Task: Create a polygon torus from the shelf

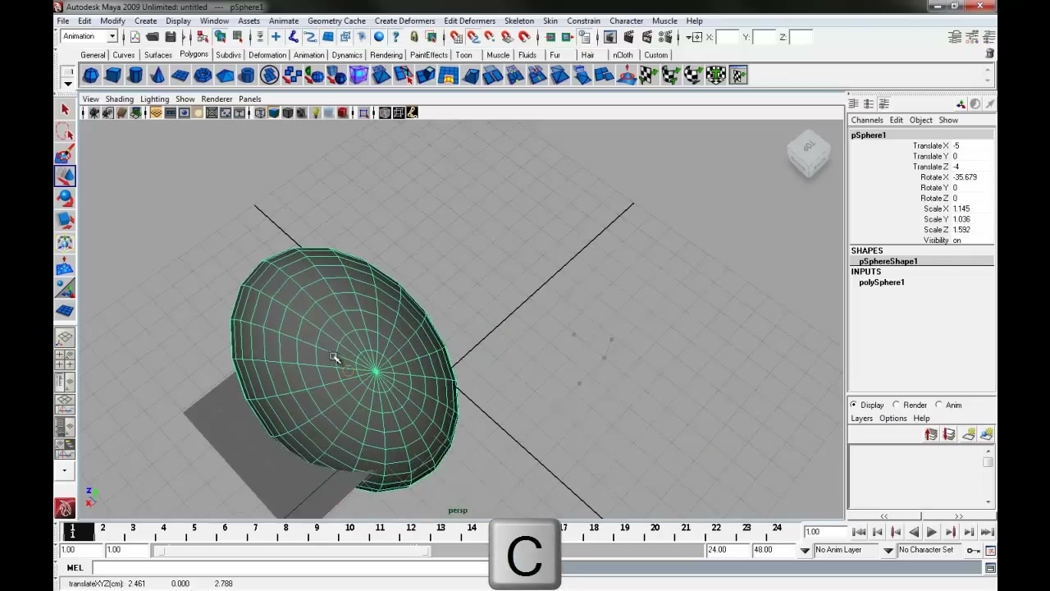Action: point(203,76)
